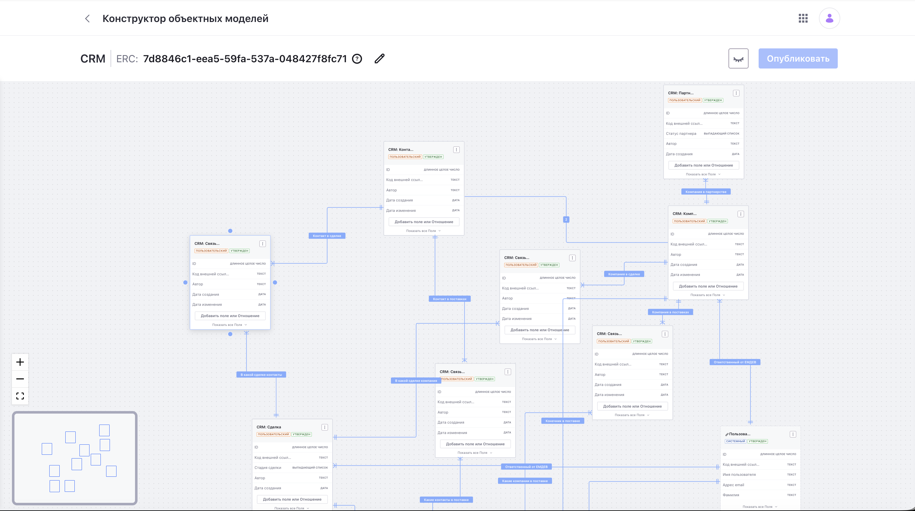
Task: Click the three-dot icon on the CRM: Комп card
Action: pos(741,214)
